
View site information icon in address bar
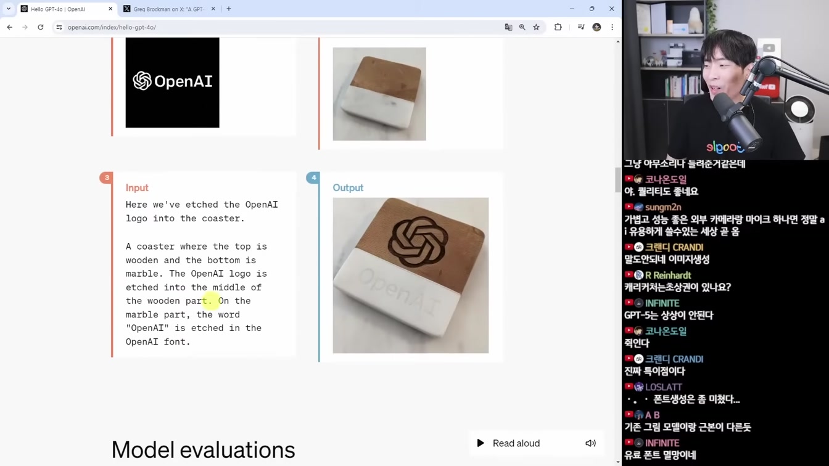coord(59,27)
